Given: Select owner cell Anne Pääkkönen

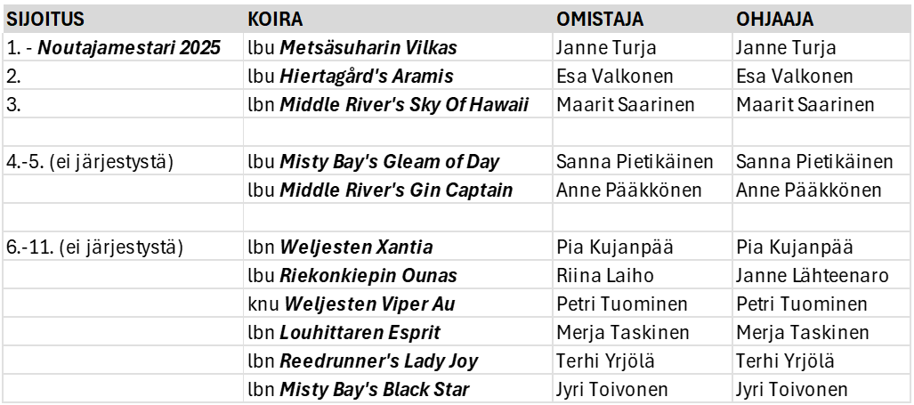Looking at the screenshot, I should point(642,190).
